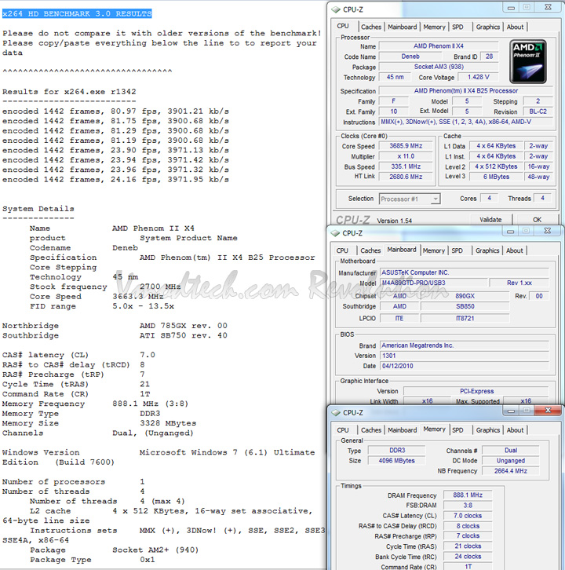This screenshot has width=565, height=570.
Task: Click the IT8721 LPCIO value
Action: (465, 318)
